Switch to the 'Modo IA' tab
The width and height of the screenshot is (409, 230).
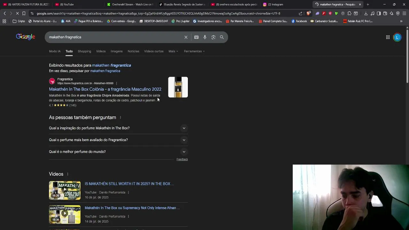tap(55, 51)
